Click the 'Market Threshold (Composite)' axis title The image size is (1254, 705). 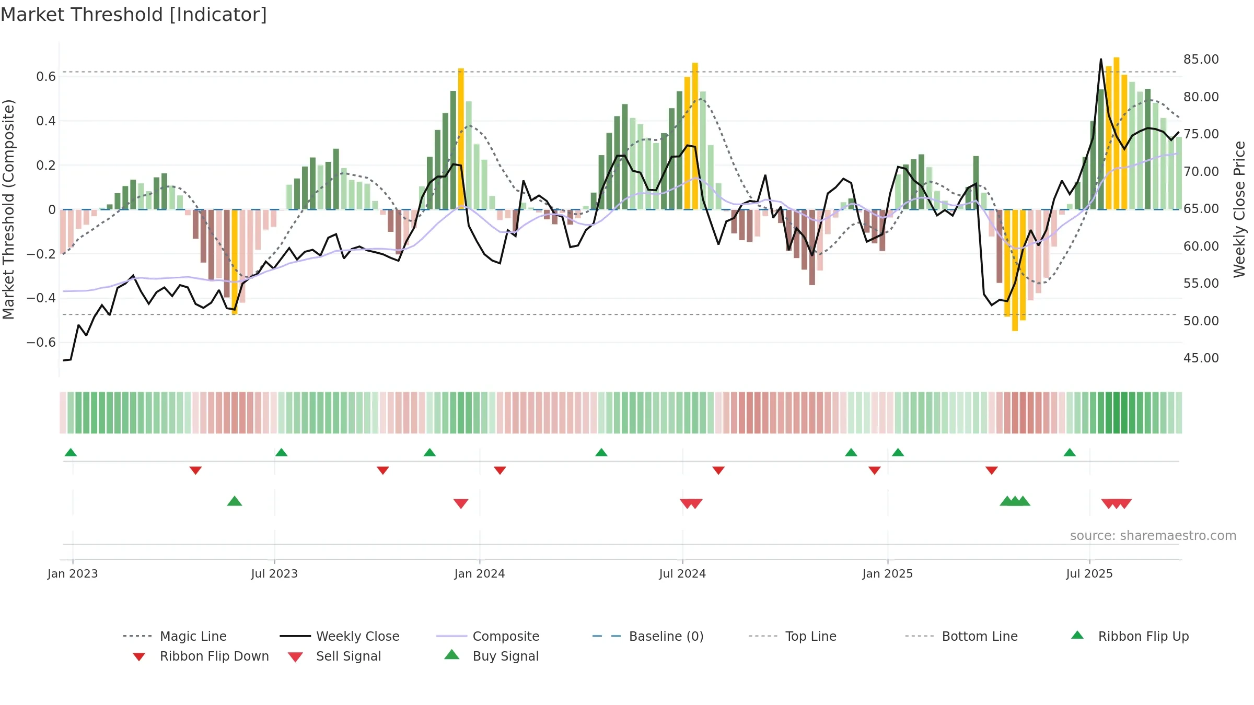click(x=8, y=209)
